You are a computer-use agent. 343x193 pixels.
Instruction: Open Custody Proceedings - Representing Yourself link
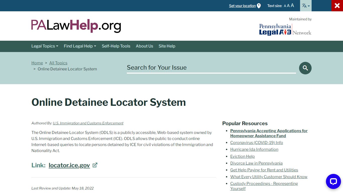click(264, 186)
